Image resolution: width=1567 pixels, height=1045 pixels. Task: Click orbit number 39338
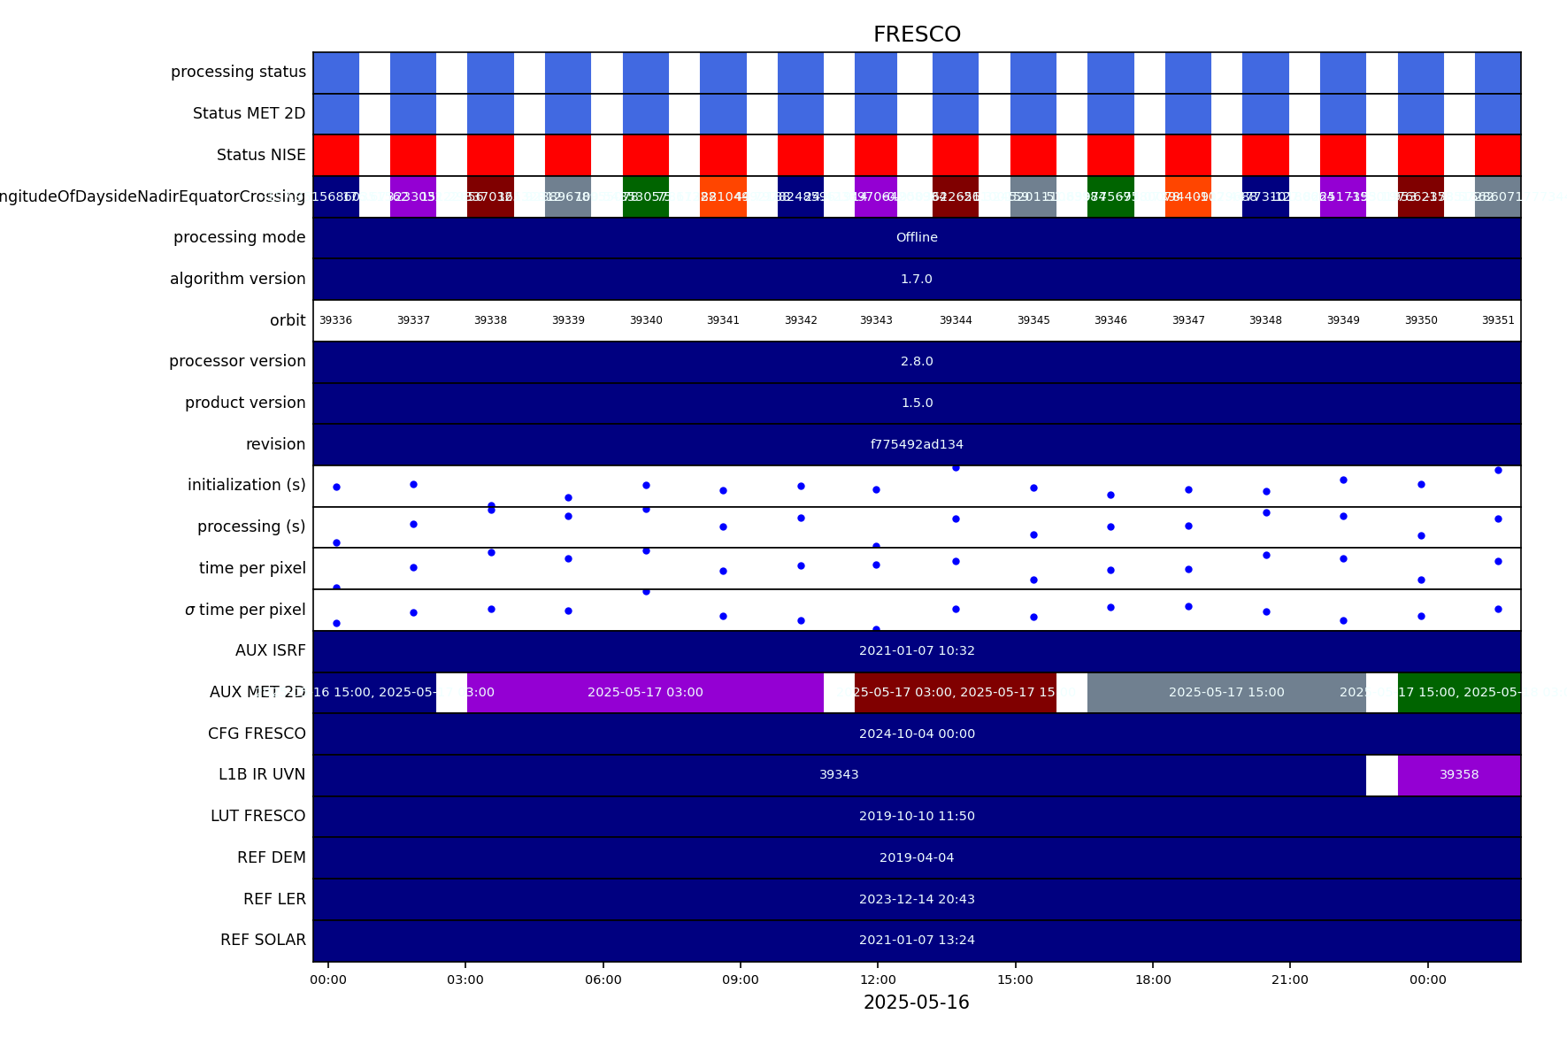click(490, 320)
